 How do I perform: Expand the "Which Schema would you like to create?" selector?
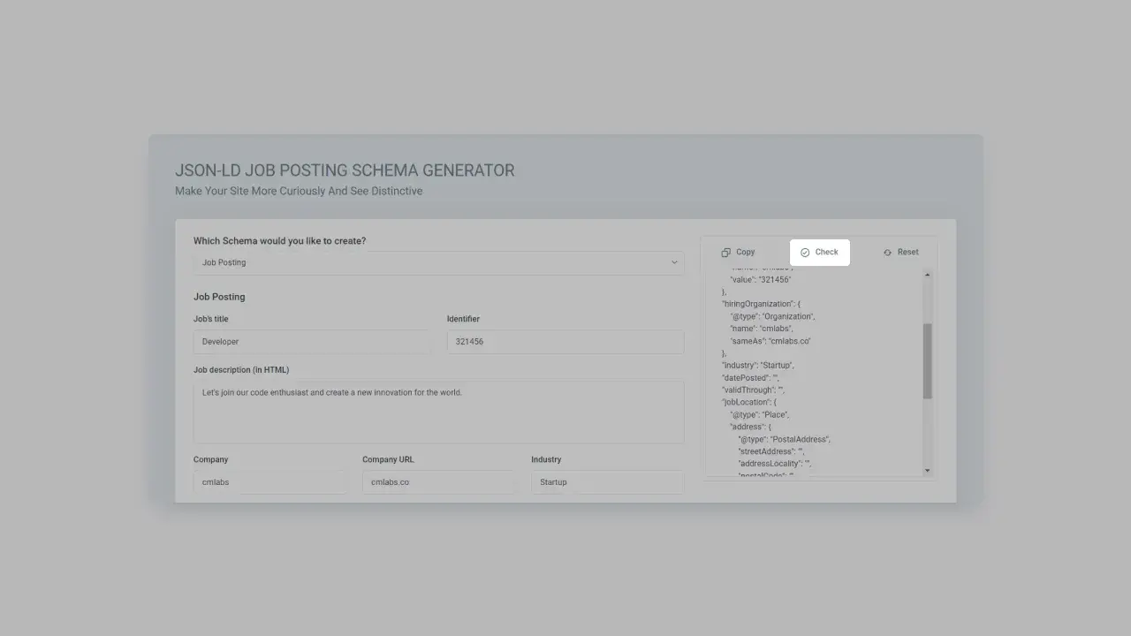pos(438,262)
